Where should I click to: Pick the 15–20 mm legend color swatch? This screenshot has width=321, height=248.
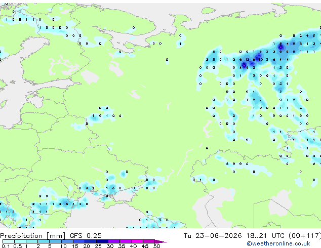click(x=78, y=241)
